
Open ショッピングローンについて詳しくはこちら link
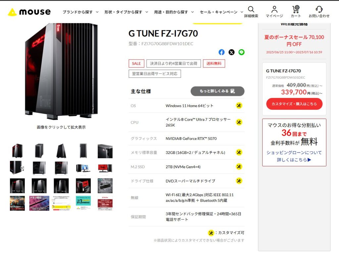294,156
